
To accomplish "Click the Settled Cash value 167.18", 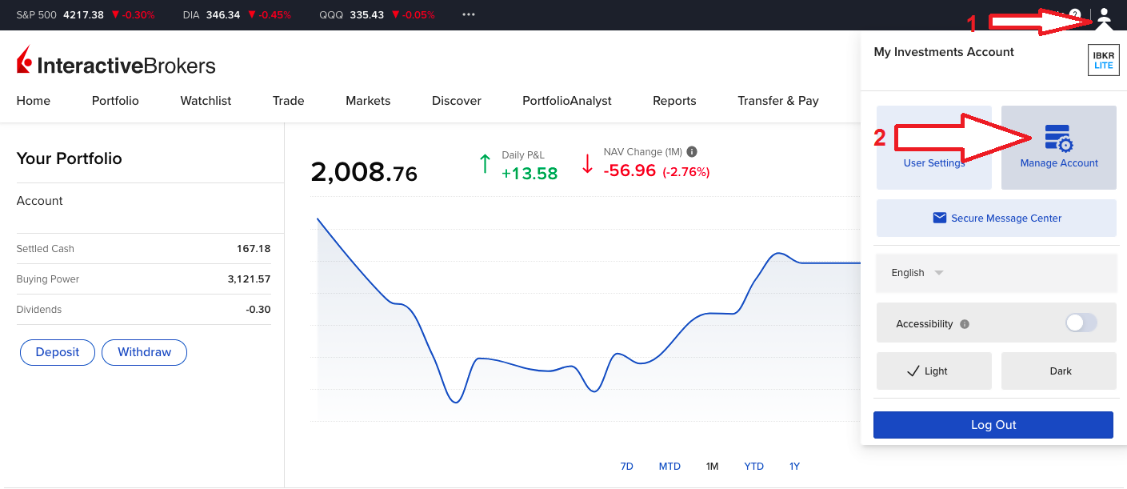I will point(254,249).
